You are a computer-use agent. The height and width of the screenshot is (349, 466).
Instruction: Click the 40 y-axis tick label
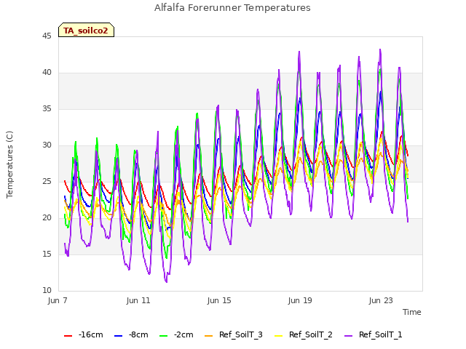coord(47,73)
